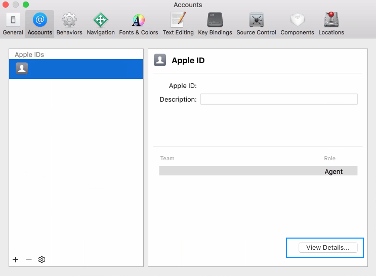
Task: Remove account with the minus button
Action: [29, 259]
